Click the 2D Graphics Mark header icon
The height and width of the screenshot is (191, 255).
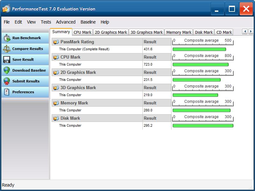tap(56, 73)
